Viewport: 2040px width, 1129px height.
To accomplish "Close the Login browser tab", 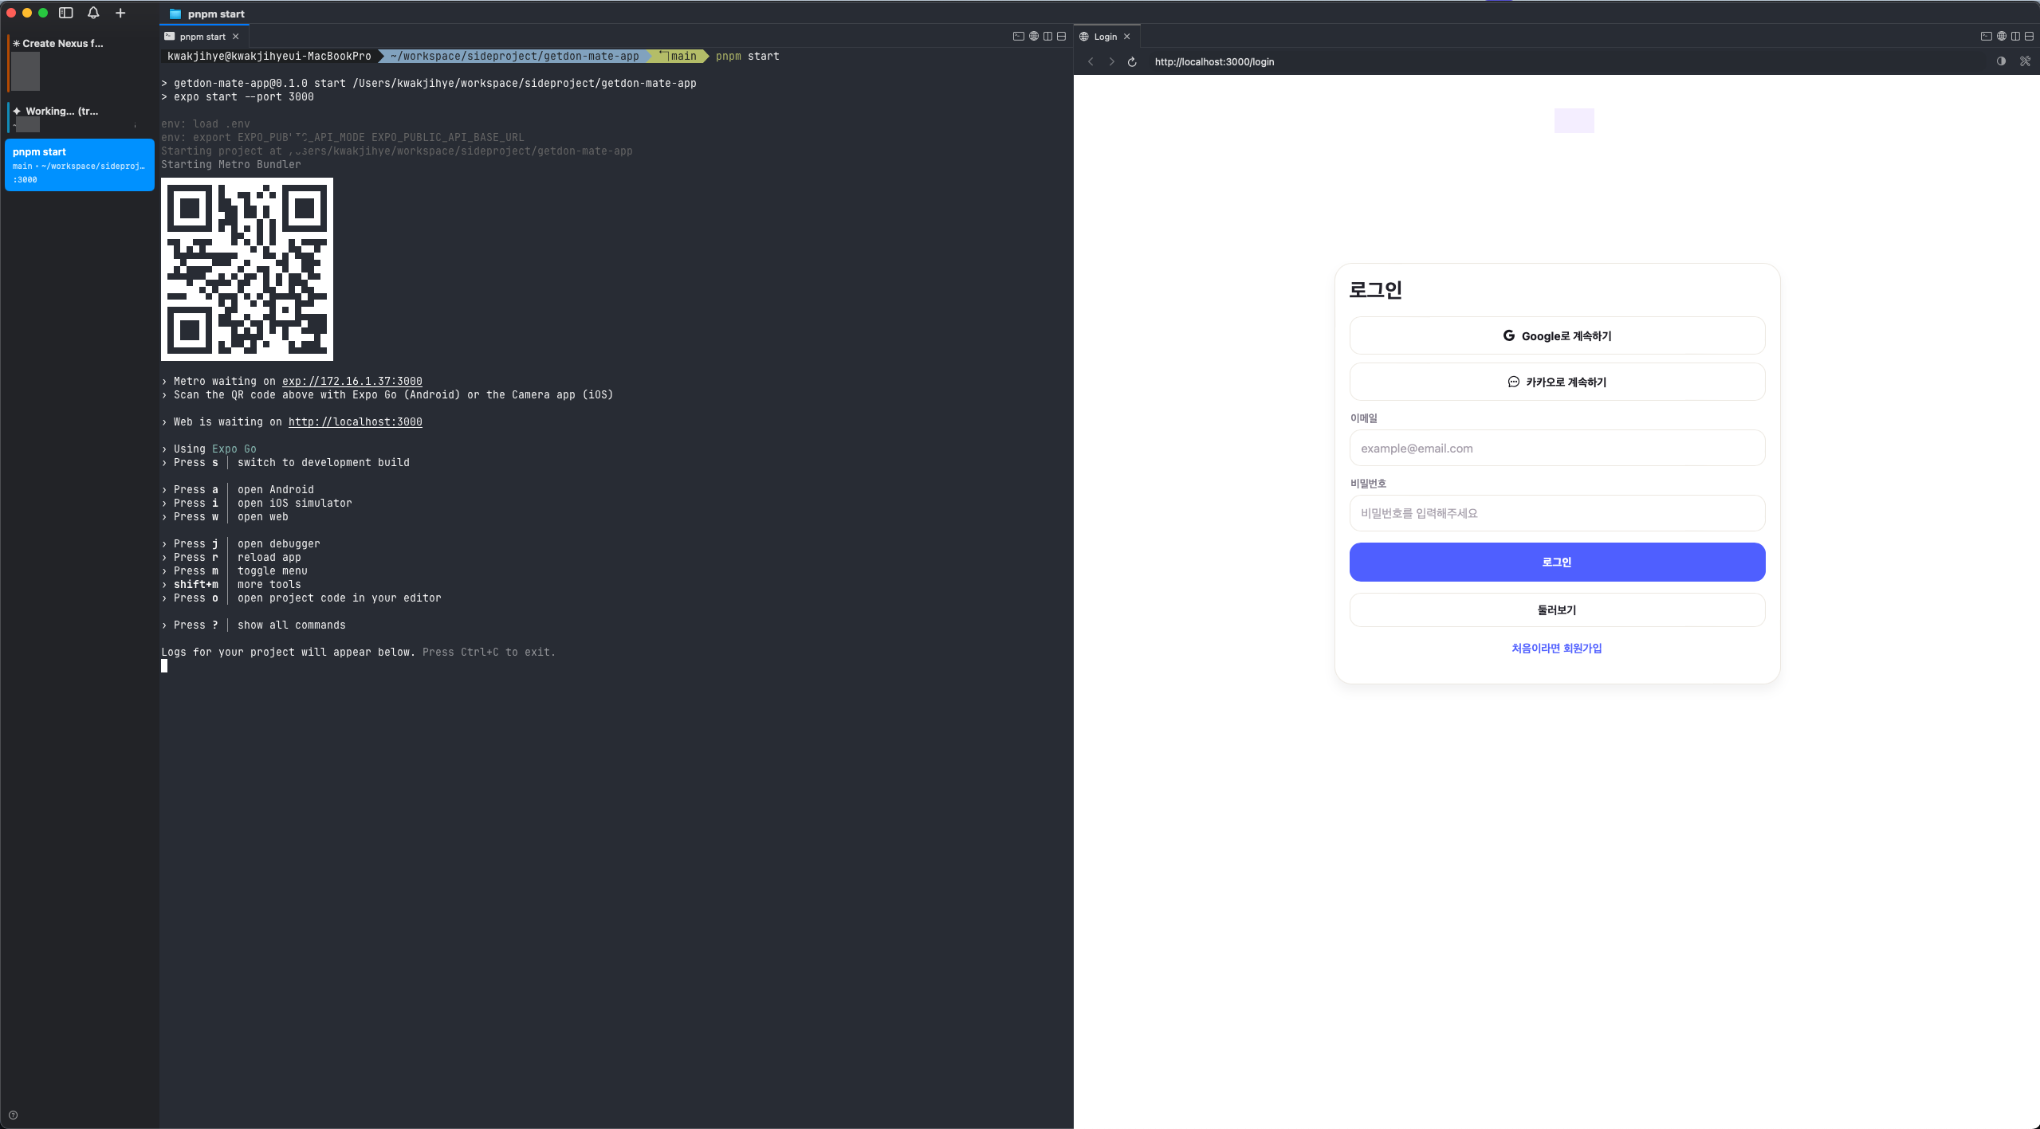I will coord(1126,37).
